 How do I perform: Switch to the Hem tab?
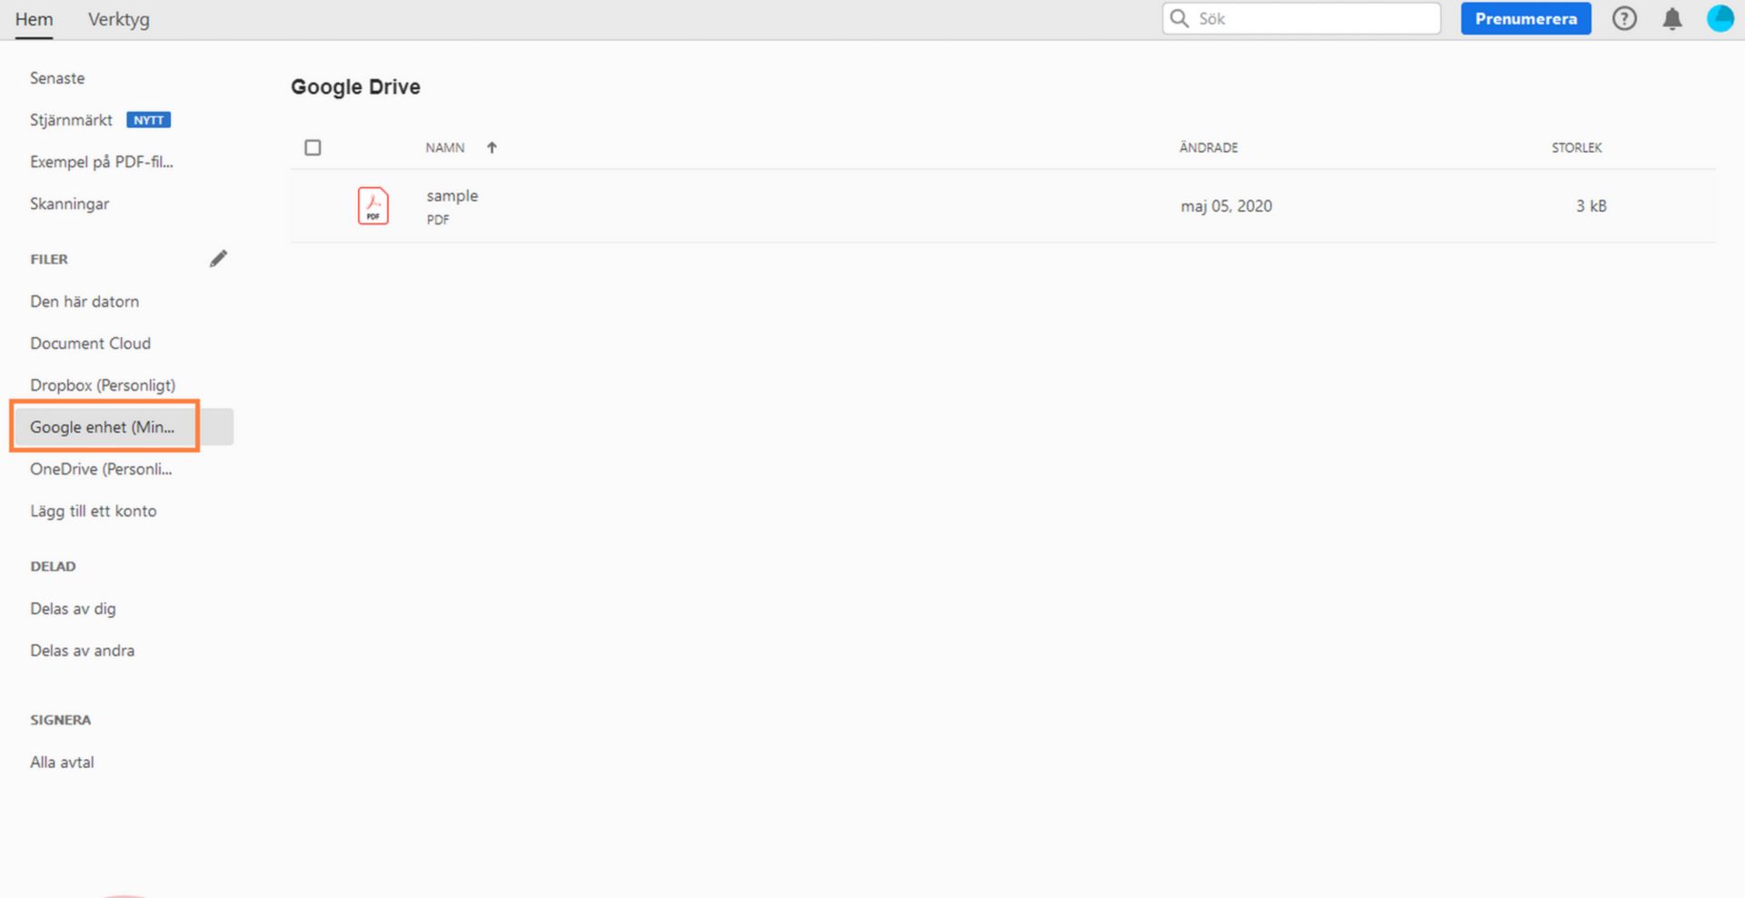point(35,18)
